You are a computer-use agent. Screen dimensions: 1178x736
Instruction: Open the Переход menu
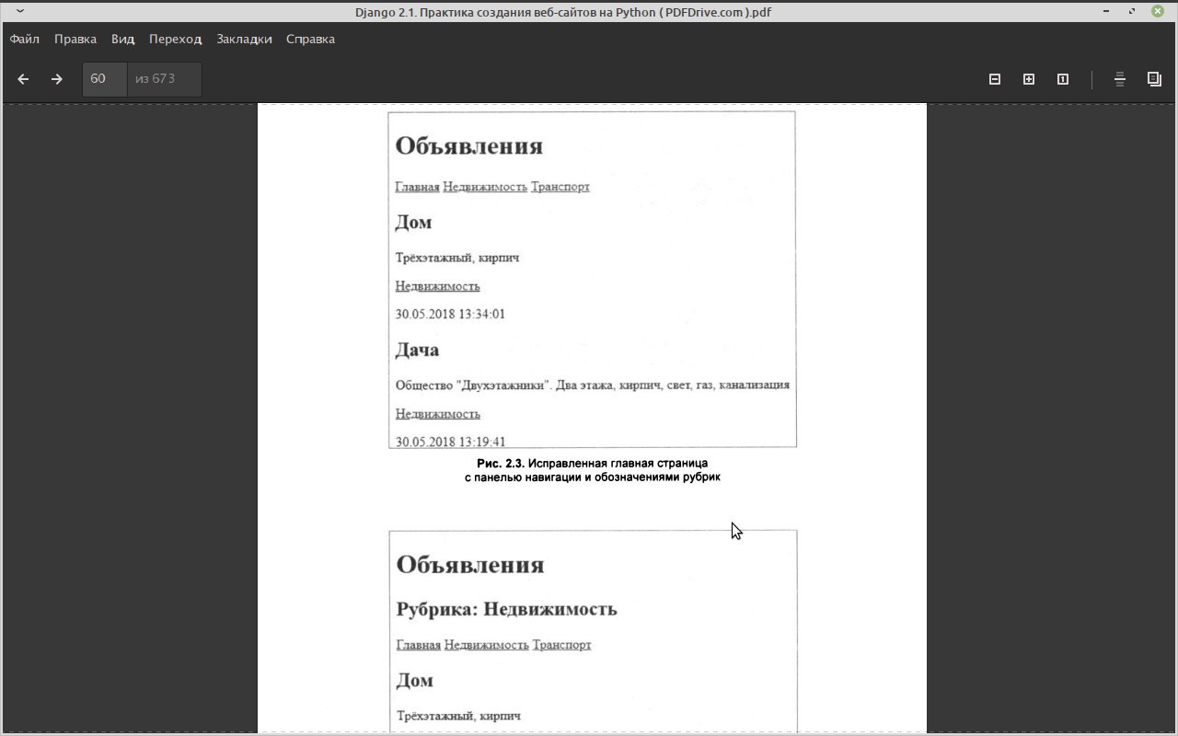click(x=175, y=39)
